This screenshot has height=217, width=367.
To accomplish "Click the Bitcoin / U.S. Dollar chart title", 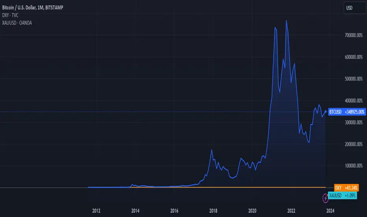I will (x=33, y=7).
